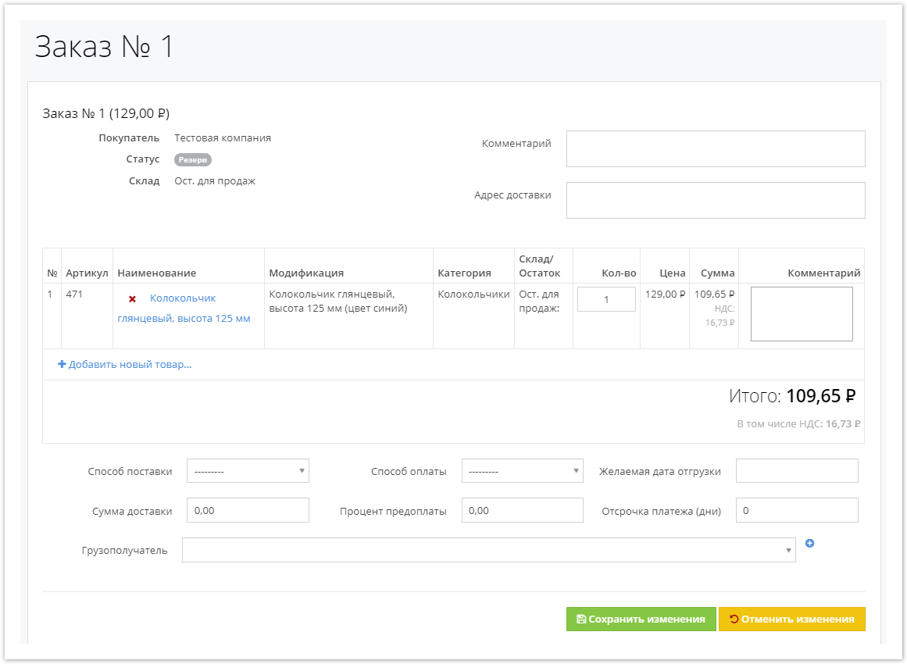Click the Сумма доставки field
This screenshot has height=664, width=907.
click(x=248, y=510)
